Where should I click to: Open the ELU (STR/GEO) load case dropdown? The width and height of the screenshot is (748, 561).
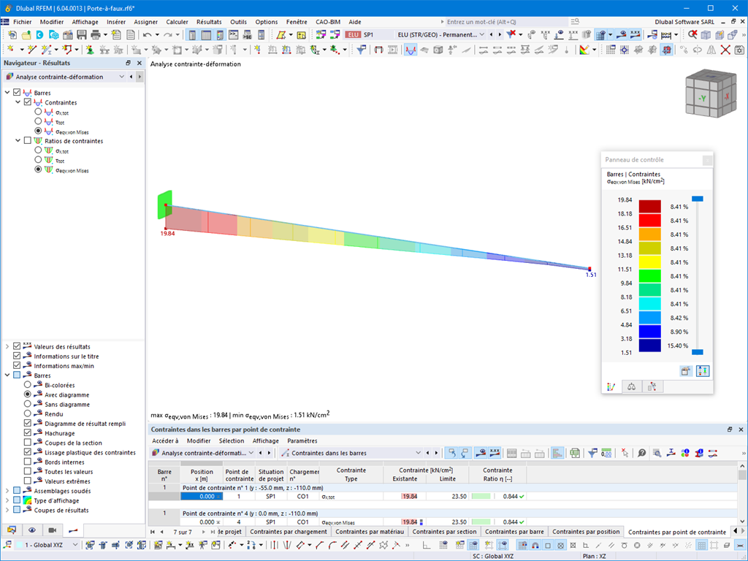pyautogui.click(x=482, y=35)
